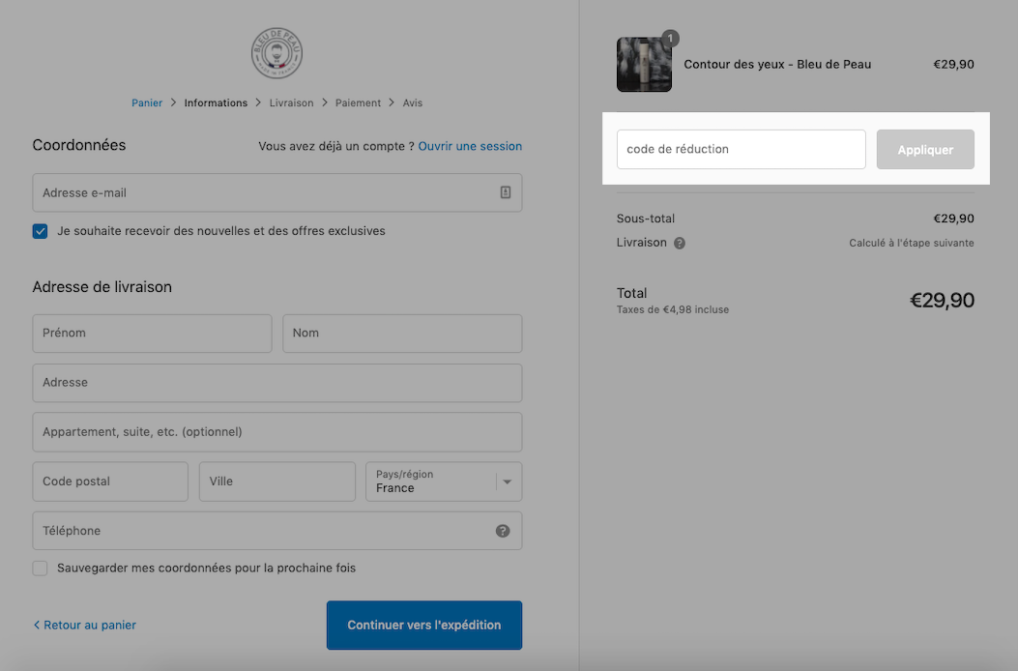Click the arrow on the France country selector

click(508, 481)
